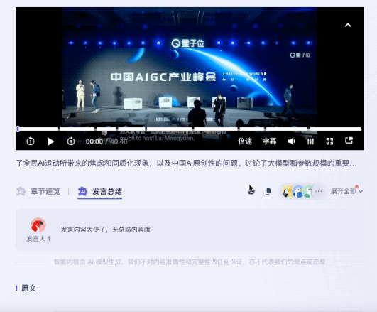Select the 发言总结 tab
Viewport: 377px width, 312px height.
pos(100,192)
